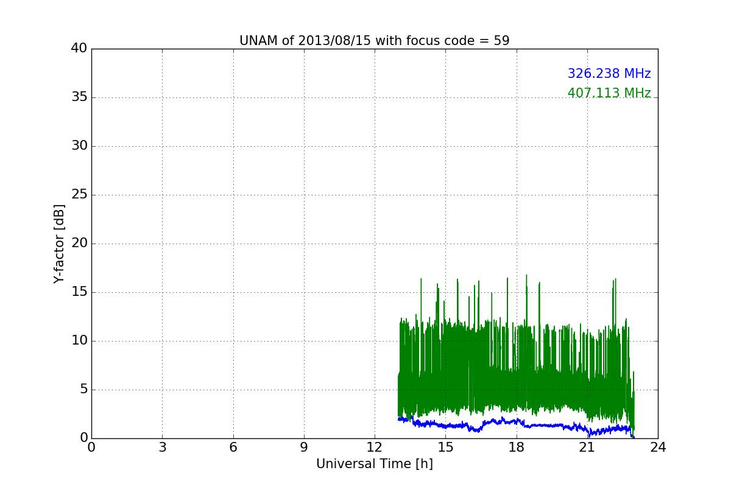This screenshot has width=731, height=487.
Task: Click the x-axis tick label 24
Action: pyautogui.click(x=658, y=447)
